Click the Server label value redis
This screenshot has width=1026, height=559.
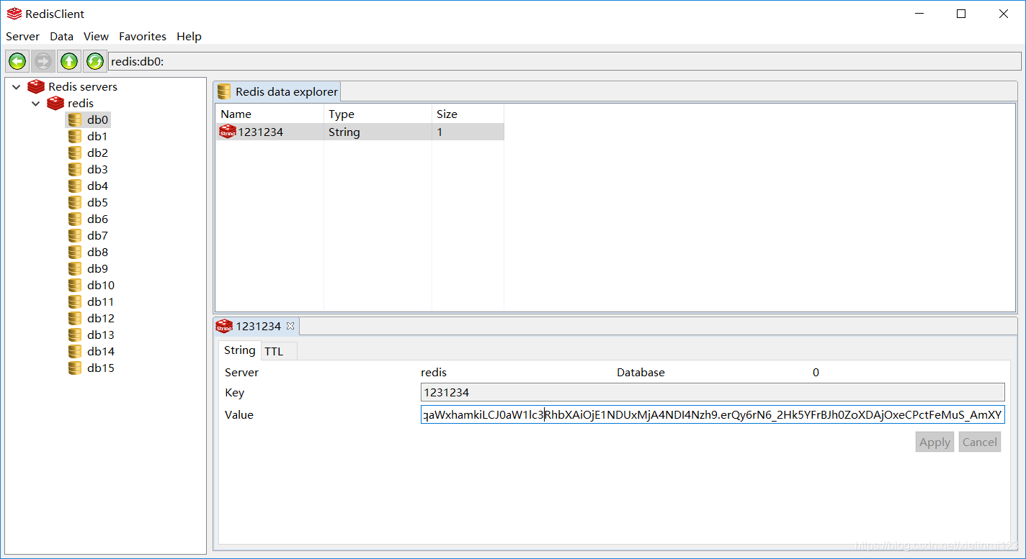click(x=434, y=372)
